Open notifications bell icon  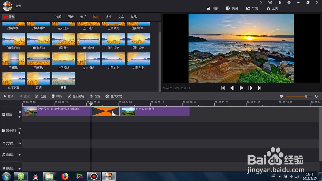pos(279,3)
